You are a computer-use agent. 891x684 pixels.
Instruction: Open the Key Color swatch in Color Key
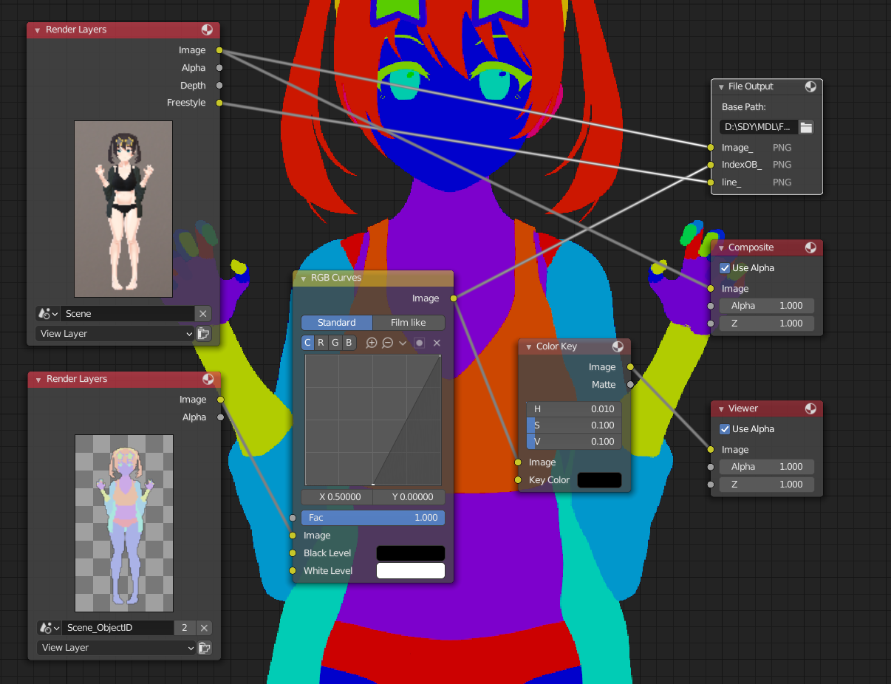click(x=599, y=479)
